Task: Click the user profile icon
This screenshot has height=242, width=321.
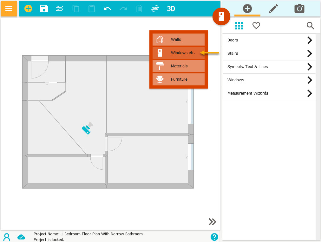Action: 6,237
